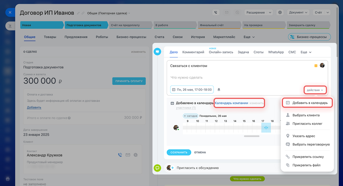Click responsible user's avatar in activity header
The width and height of the screenshot is (343, 186).
pos(322,65)
